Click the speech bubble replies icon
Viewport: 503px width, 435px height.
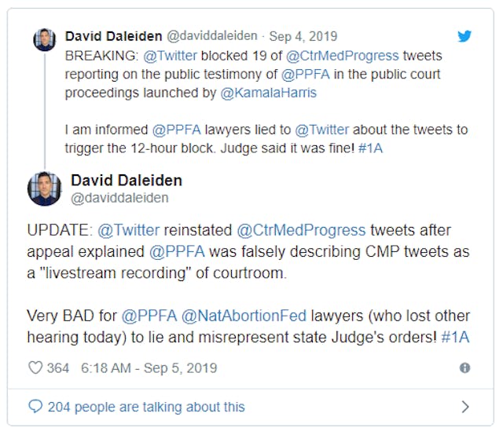[35, 407]
